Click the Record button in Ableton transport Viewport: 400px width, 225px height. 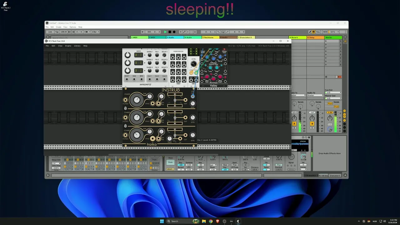point(174,32)
